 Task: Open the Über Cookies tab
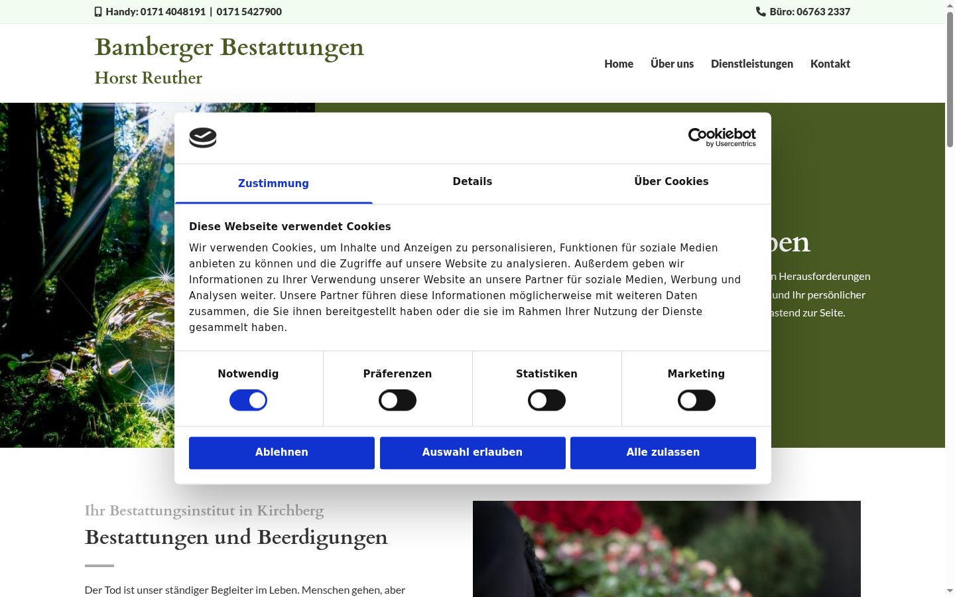(671, 182)
